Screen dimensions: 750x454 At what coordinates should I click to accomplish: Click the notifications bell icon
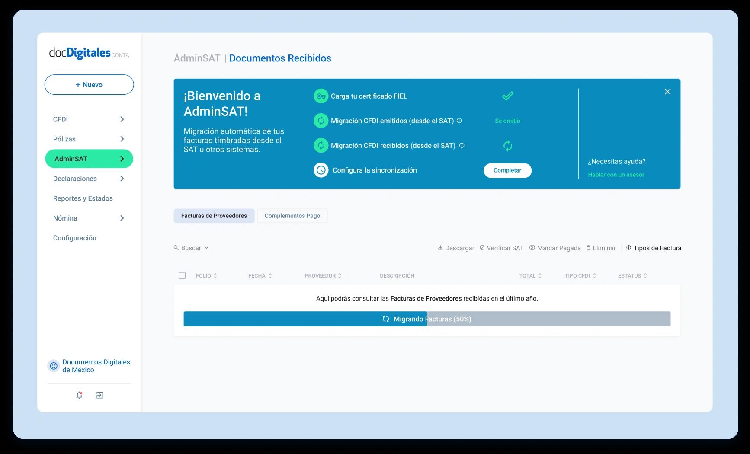tap(79, 395)
